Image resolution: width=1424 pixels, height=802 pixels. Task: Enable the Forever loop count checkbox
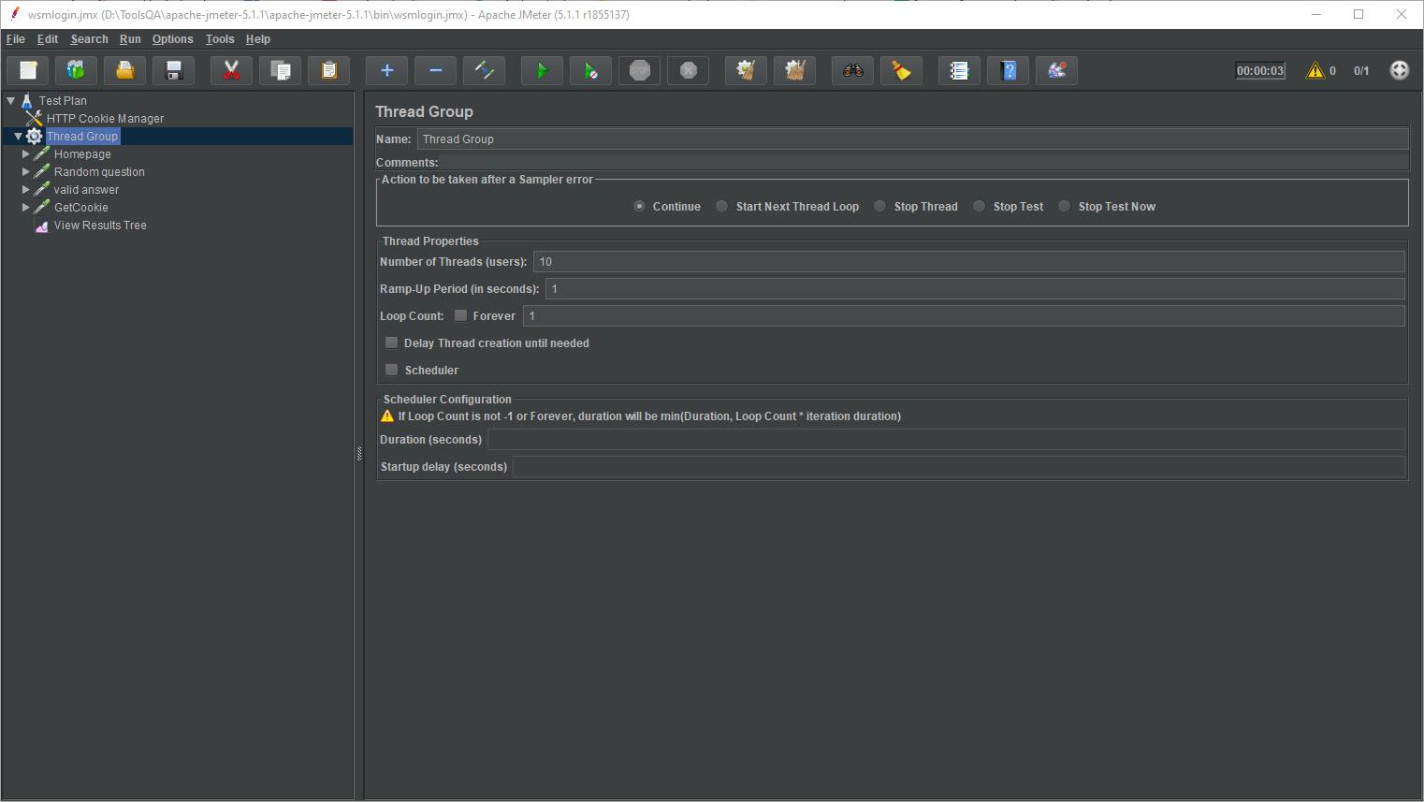pos(460,315)
